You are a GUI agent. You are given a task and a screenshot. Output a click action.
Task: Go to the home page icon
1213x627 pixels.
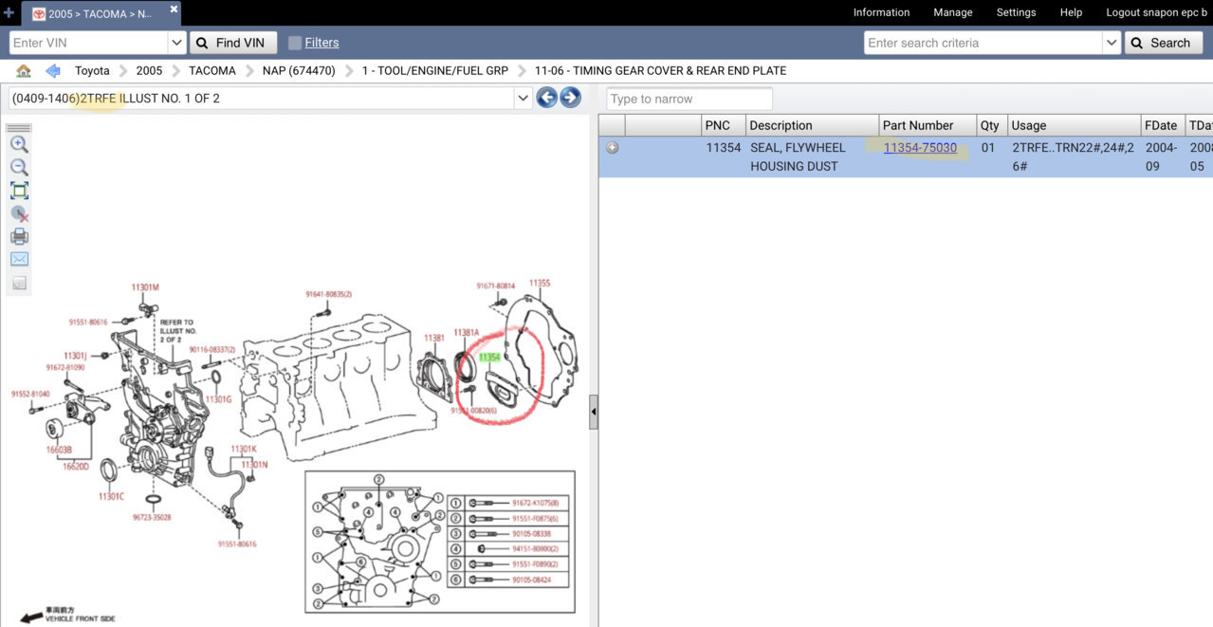point(24,71)
